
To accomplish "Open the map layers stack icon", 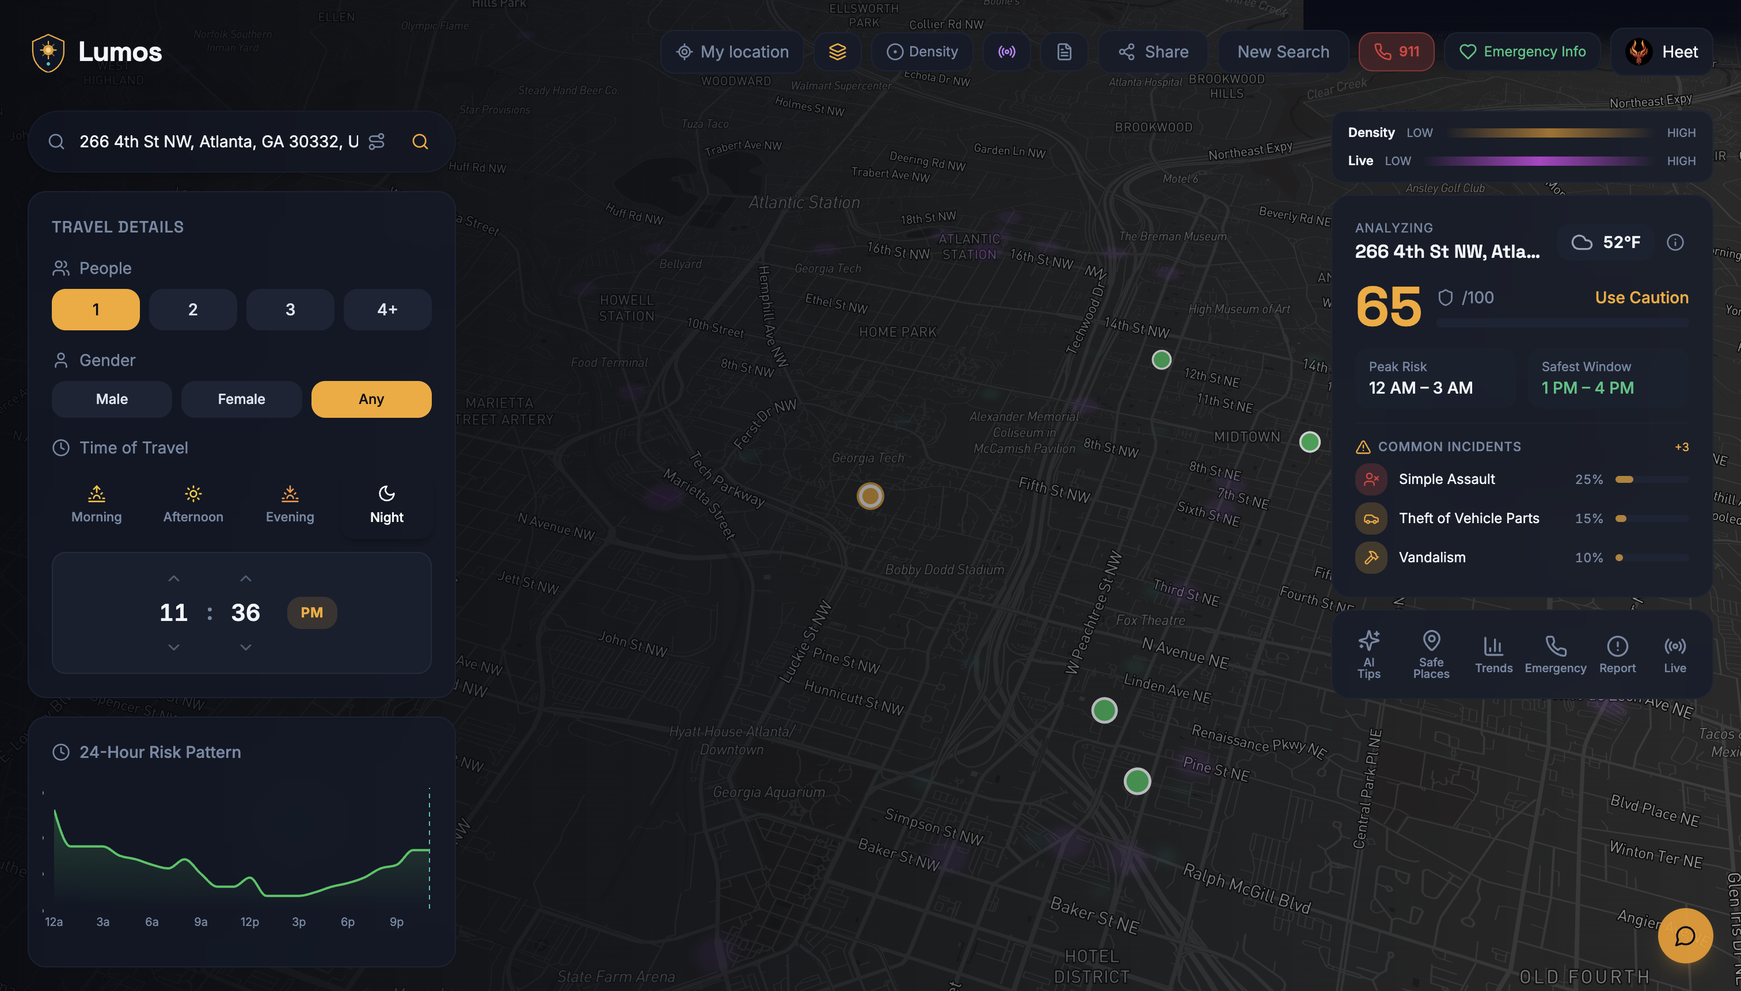I will (838, 52).
